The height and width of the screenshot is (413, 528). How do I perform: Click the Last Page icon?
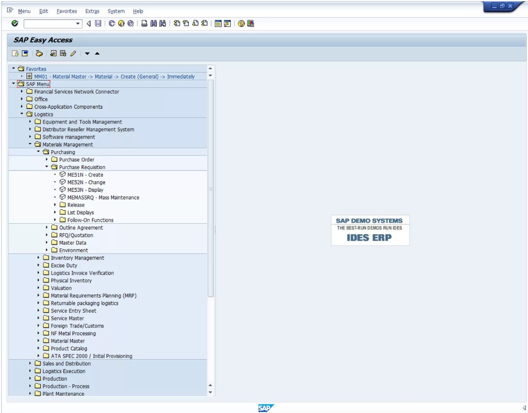[x=204, y=23]
